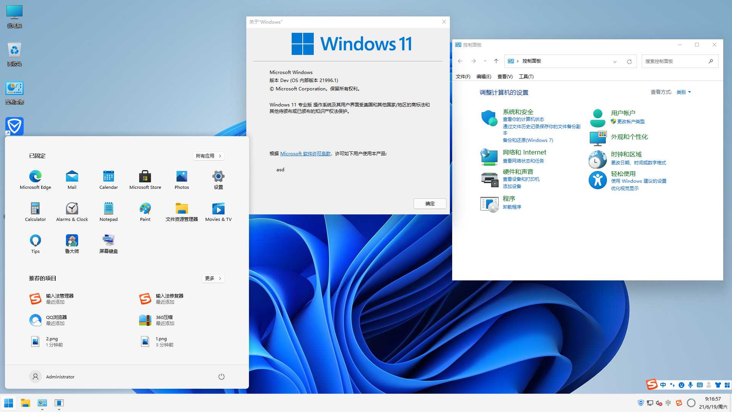Open the Tips app icon
This screenshot has width=732, height=412.
point(35,241)
